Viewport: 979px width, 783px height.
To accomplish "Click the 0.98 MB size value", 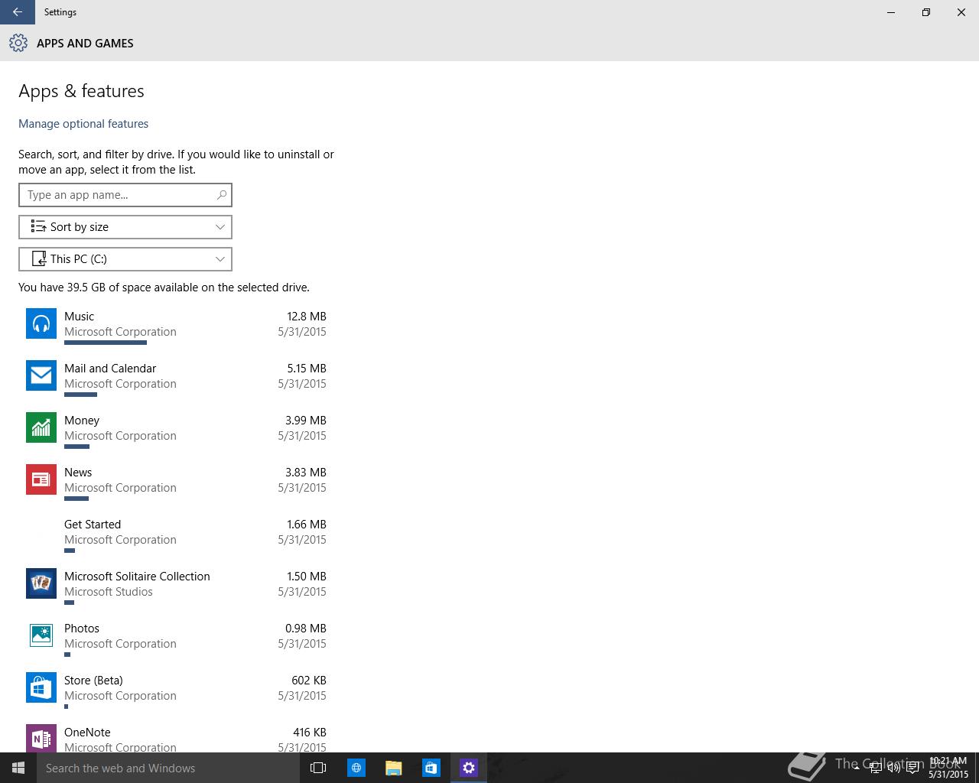I will coord(306,629).
